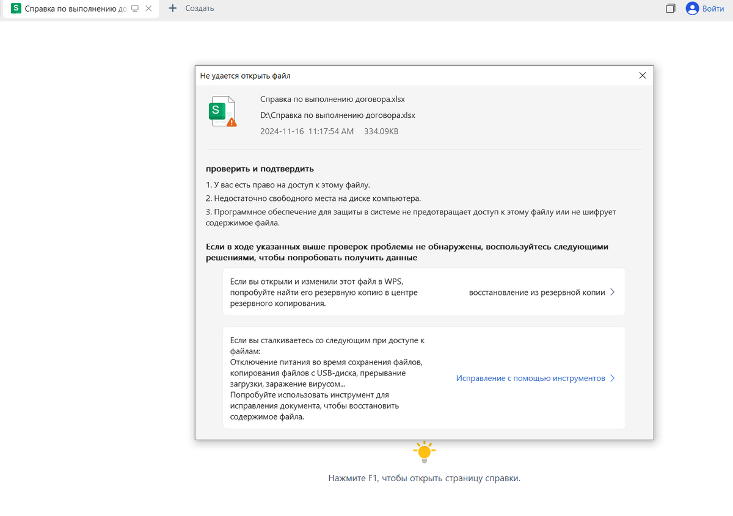Click Войти to sign in
This screenshot has width=733, height=516.
tap(710, 8)
